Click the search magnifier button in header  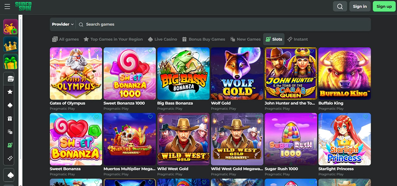[340, 6]
